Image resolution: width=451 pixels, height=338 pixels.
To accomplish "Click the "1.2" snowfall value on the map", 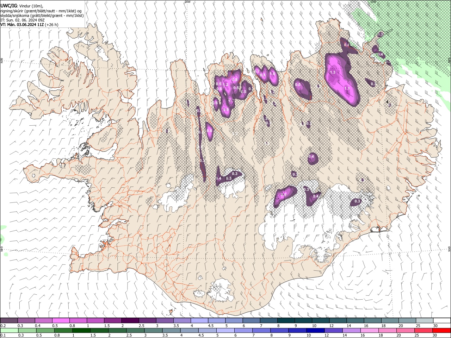I will 226,84.
